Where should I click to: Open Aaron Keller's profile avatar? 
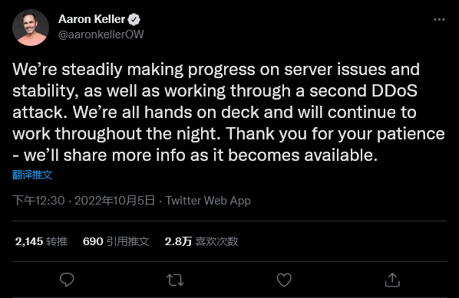point(31,28)
